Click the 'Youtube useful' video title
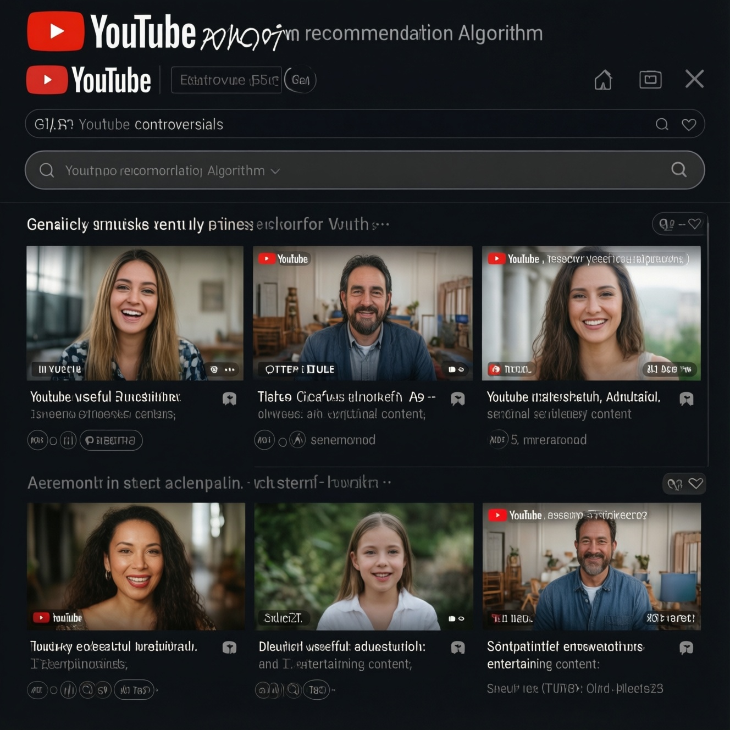 coord(105,397)
